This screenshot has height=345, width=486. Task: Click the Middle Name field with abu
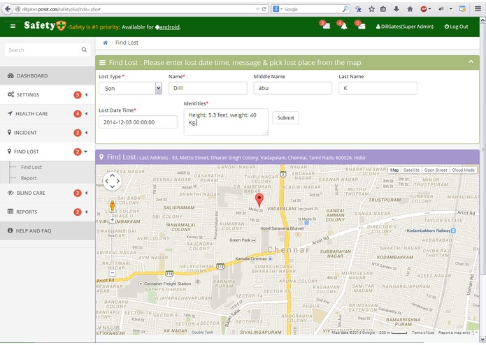[292, 88]
